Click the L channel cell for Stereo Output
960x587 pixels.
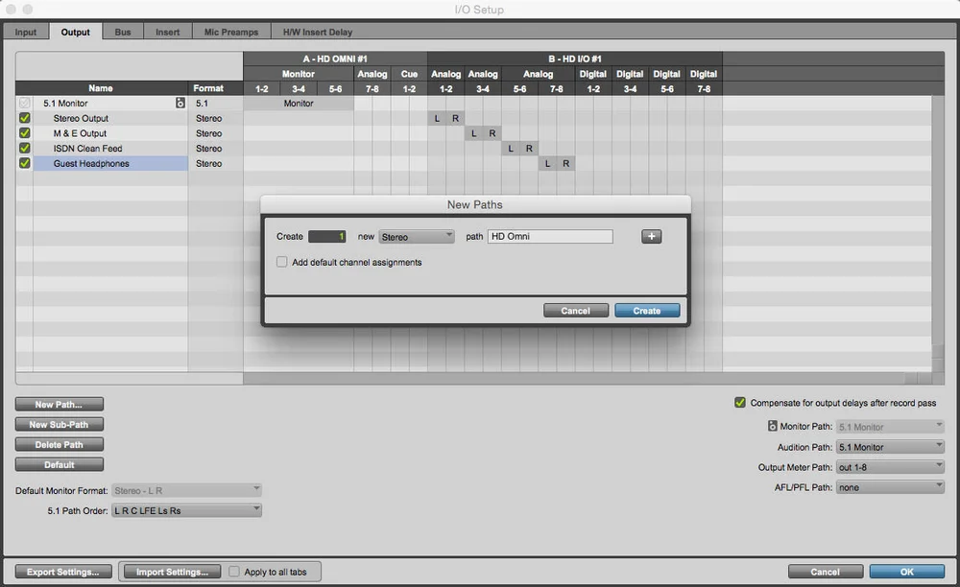[x=437, y=118]
